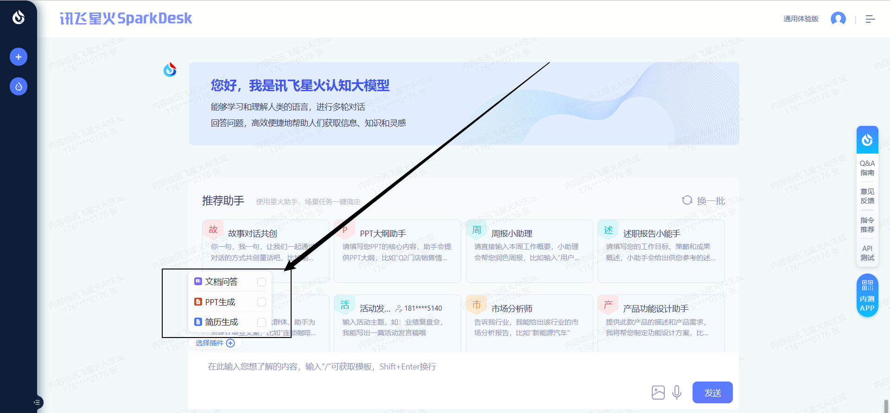Click the 市 icon of 市场分析师
Image resolution: width=890 pixels, height=413 pixels.
(477, 305)
